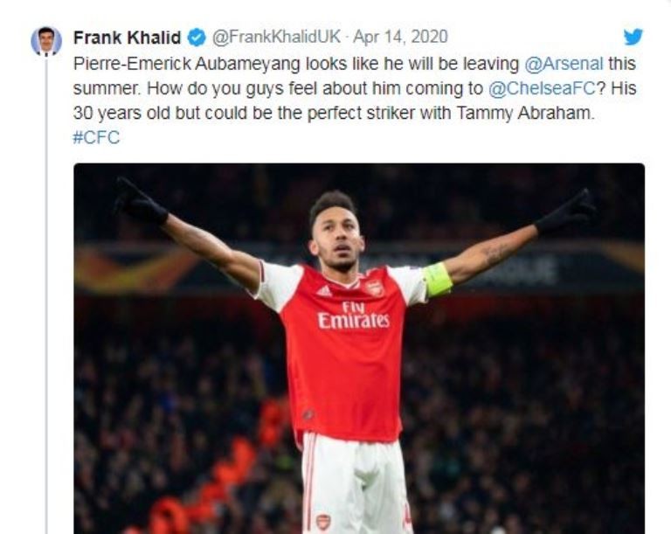Open the #CFC hashtag
The image size is (671, 534).
coord(96,137)
